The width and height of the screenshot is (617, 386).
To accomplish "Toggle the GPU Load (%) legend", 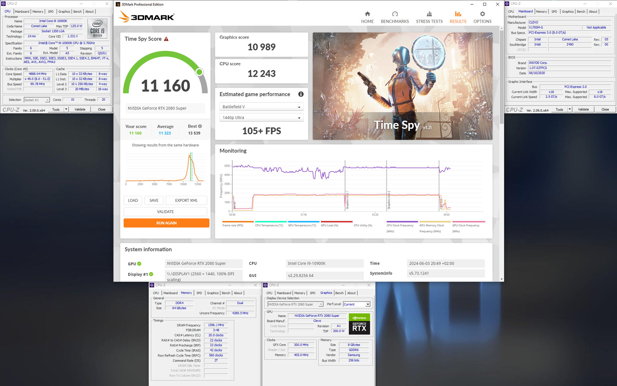I will pos(329,225).
